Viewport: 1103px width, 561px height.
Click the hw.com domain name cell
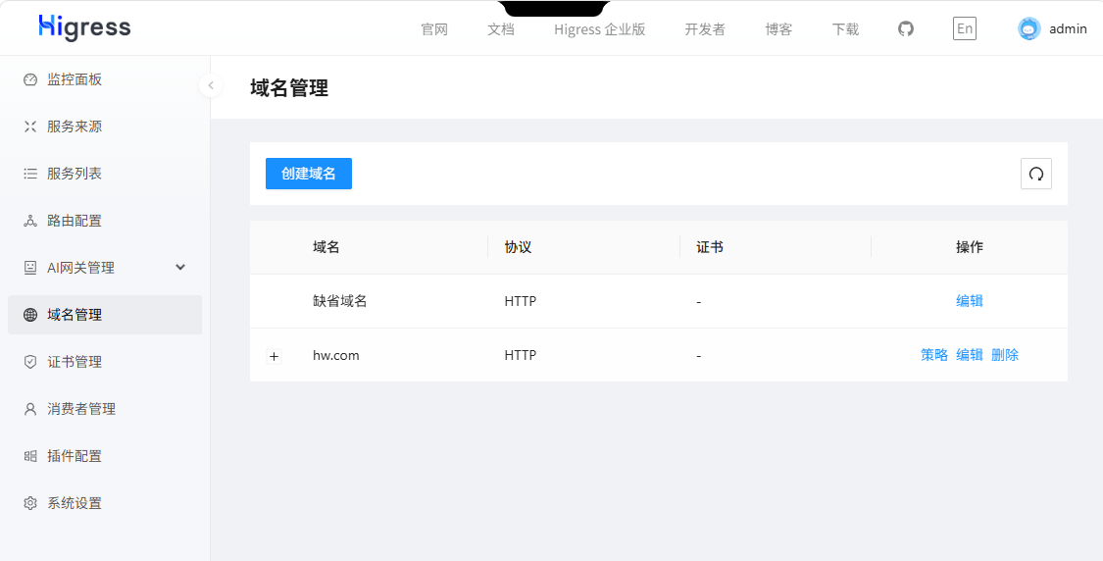point(336,355)
